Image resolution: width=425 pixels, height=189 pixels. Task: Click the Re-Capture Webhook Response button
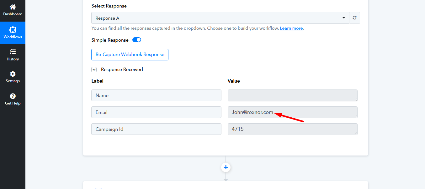130,54
